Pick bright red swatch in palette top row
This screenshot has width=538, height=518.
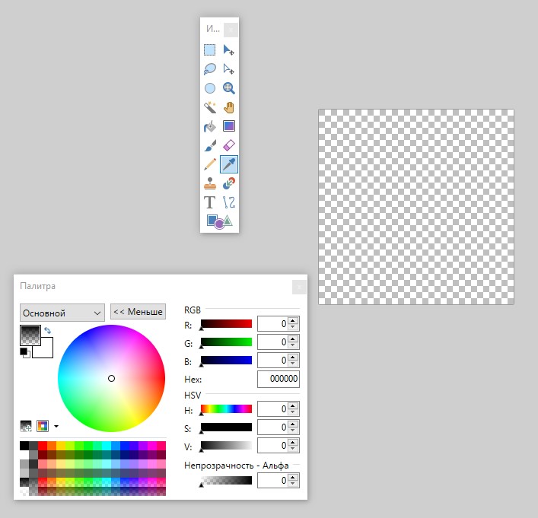point(43,446)
